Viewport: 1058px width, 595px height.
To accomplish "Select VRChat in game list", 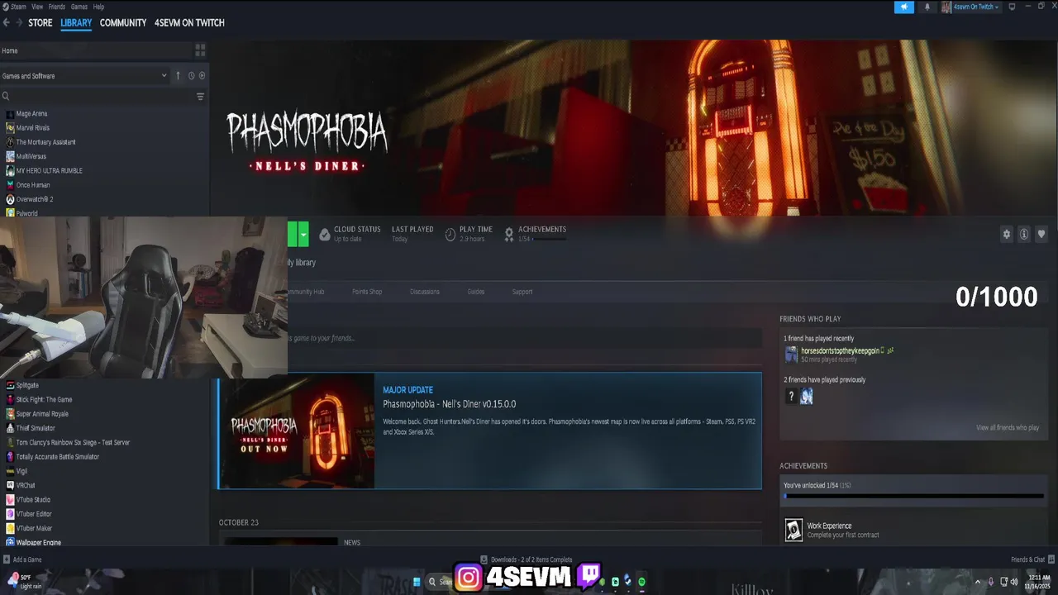I will click(26, 485).
